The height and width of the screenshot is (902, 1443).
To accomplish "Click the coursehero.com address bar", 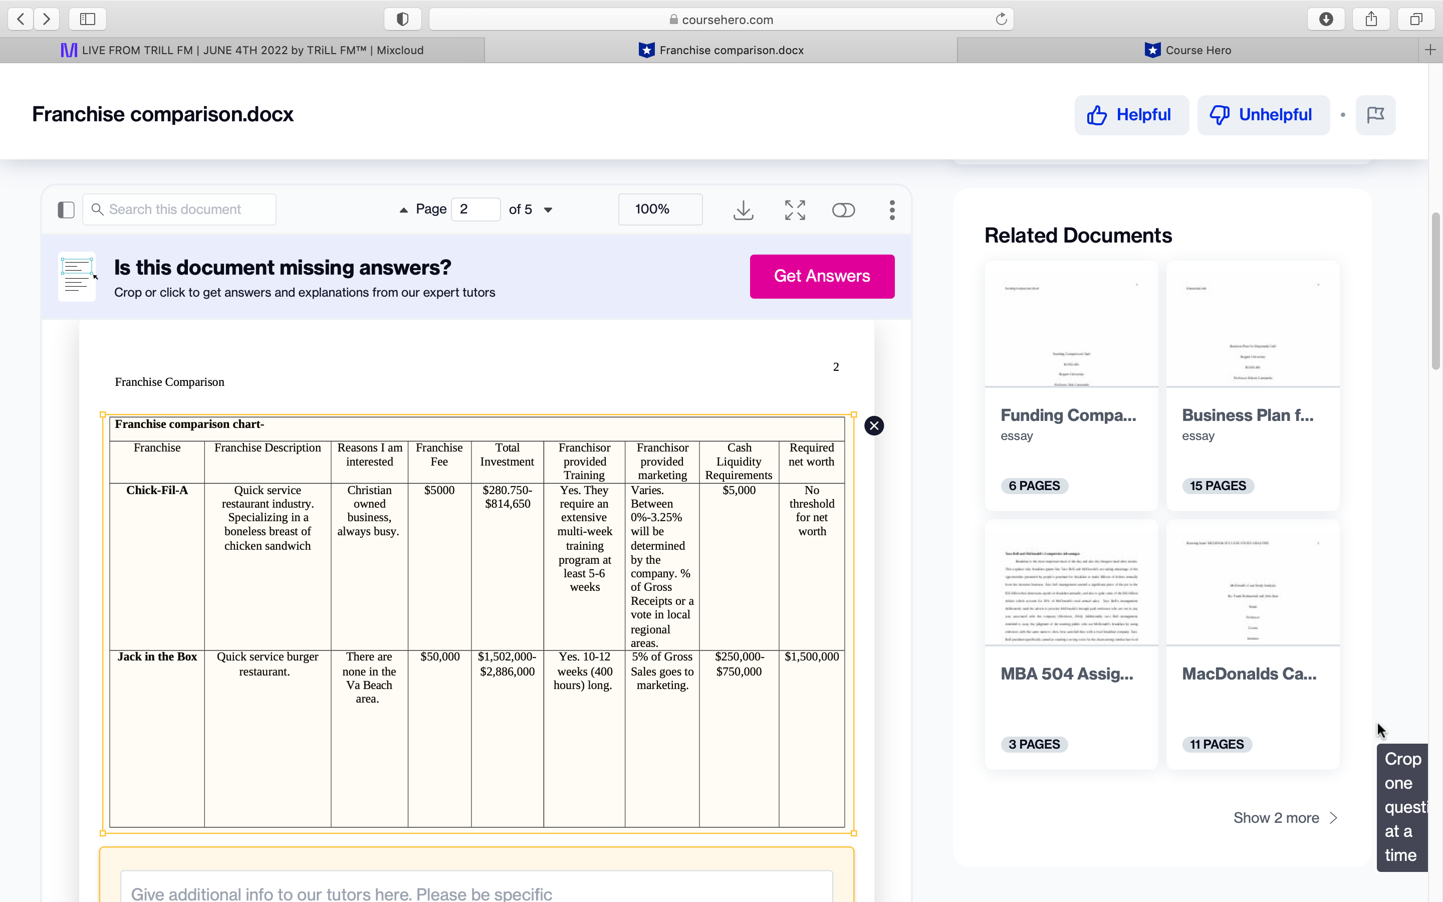I will click(x=721, y=19).
